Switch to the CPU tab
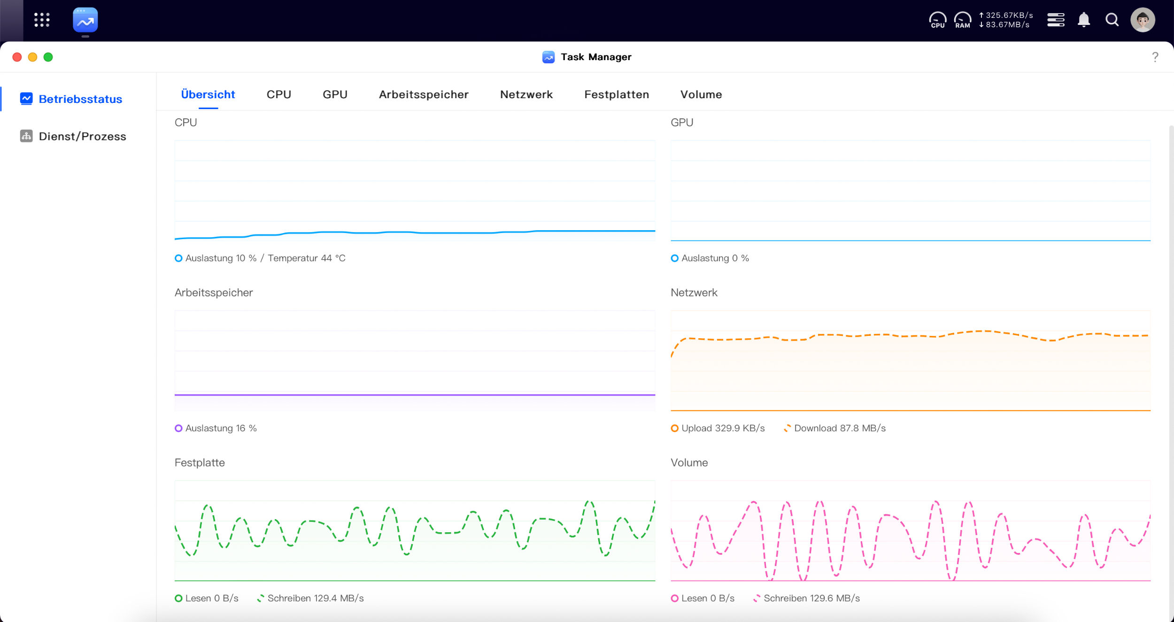This screenshot has height=622, width=1174. 279,94
